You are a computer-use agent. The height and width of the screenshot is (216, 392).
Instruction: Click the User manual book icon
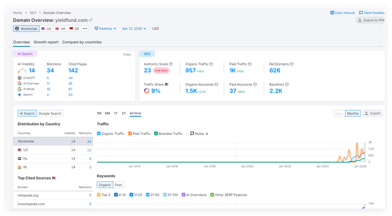coord(332,13)
